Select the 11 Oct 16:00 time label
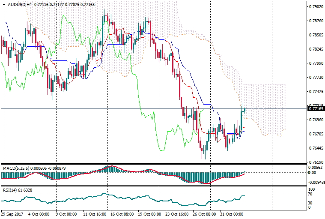 pyautogui.click(x=94, y=213)
